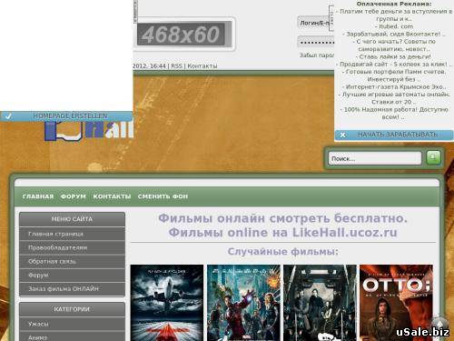Open Главная страница in site menu
Viewport: 454px width, 341px height.
(72, 234)
